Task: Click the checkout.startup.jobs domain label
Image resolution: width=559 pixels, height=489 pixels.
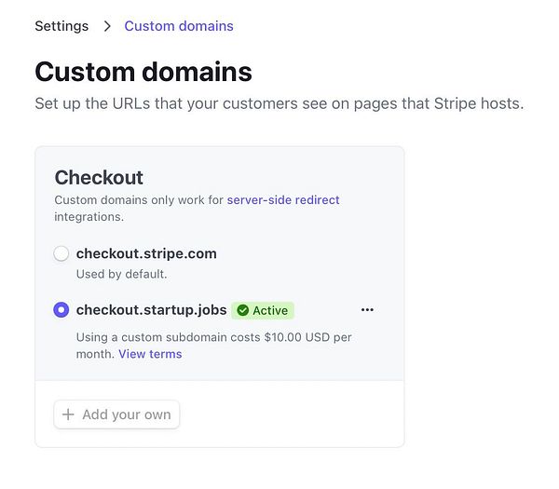Action: (152, 310)
